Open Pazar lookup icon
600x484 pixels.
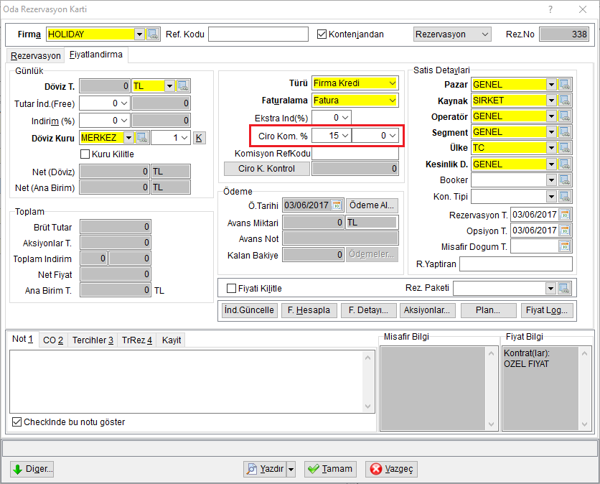(565, 85)
